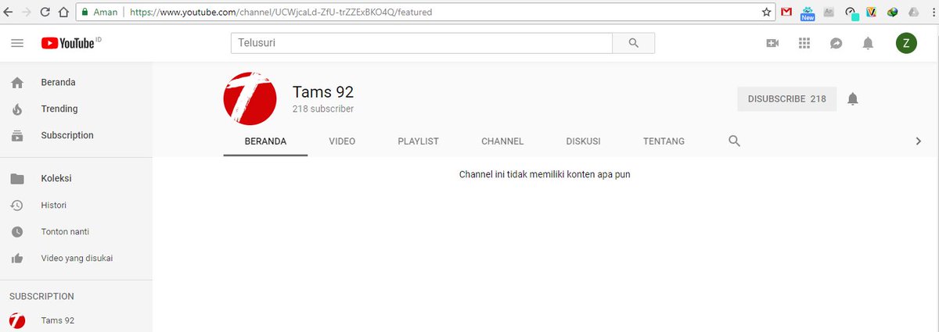Open the Gmail extension icon

pos(787,12)
